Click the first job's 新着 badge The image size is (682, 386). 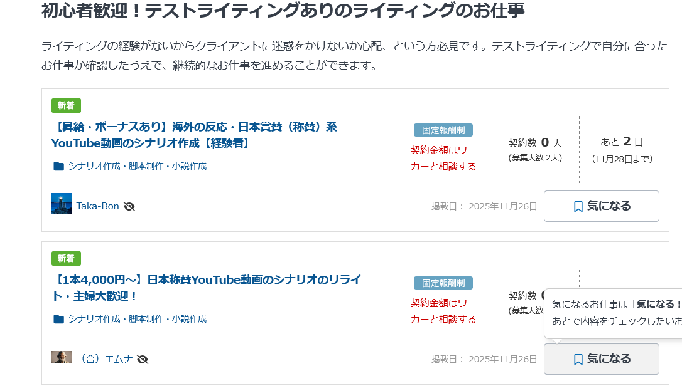tap(66, 105)
